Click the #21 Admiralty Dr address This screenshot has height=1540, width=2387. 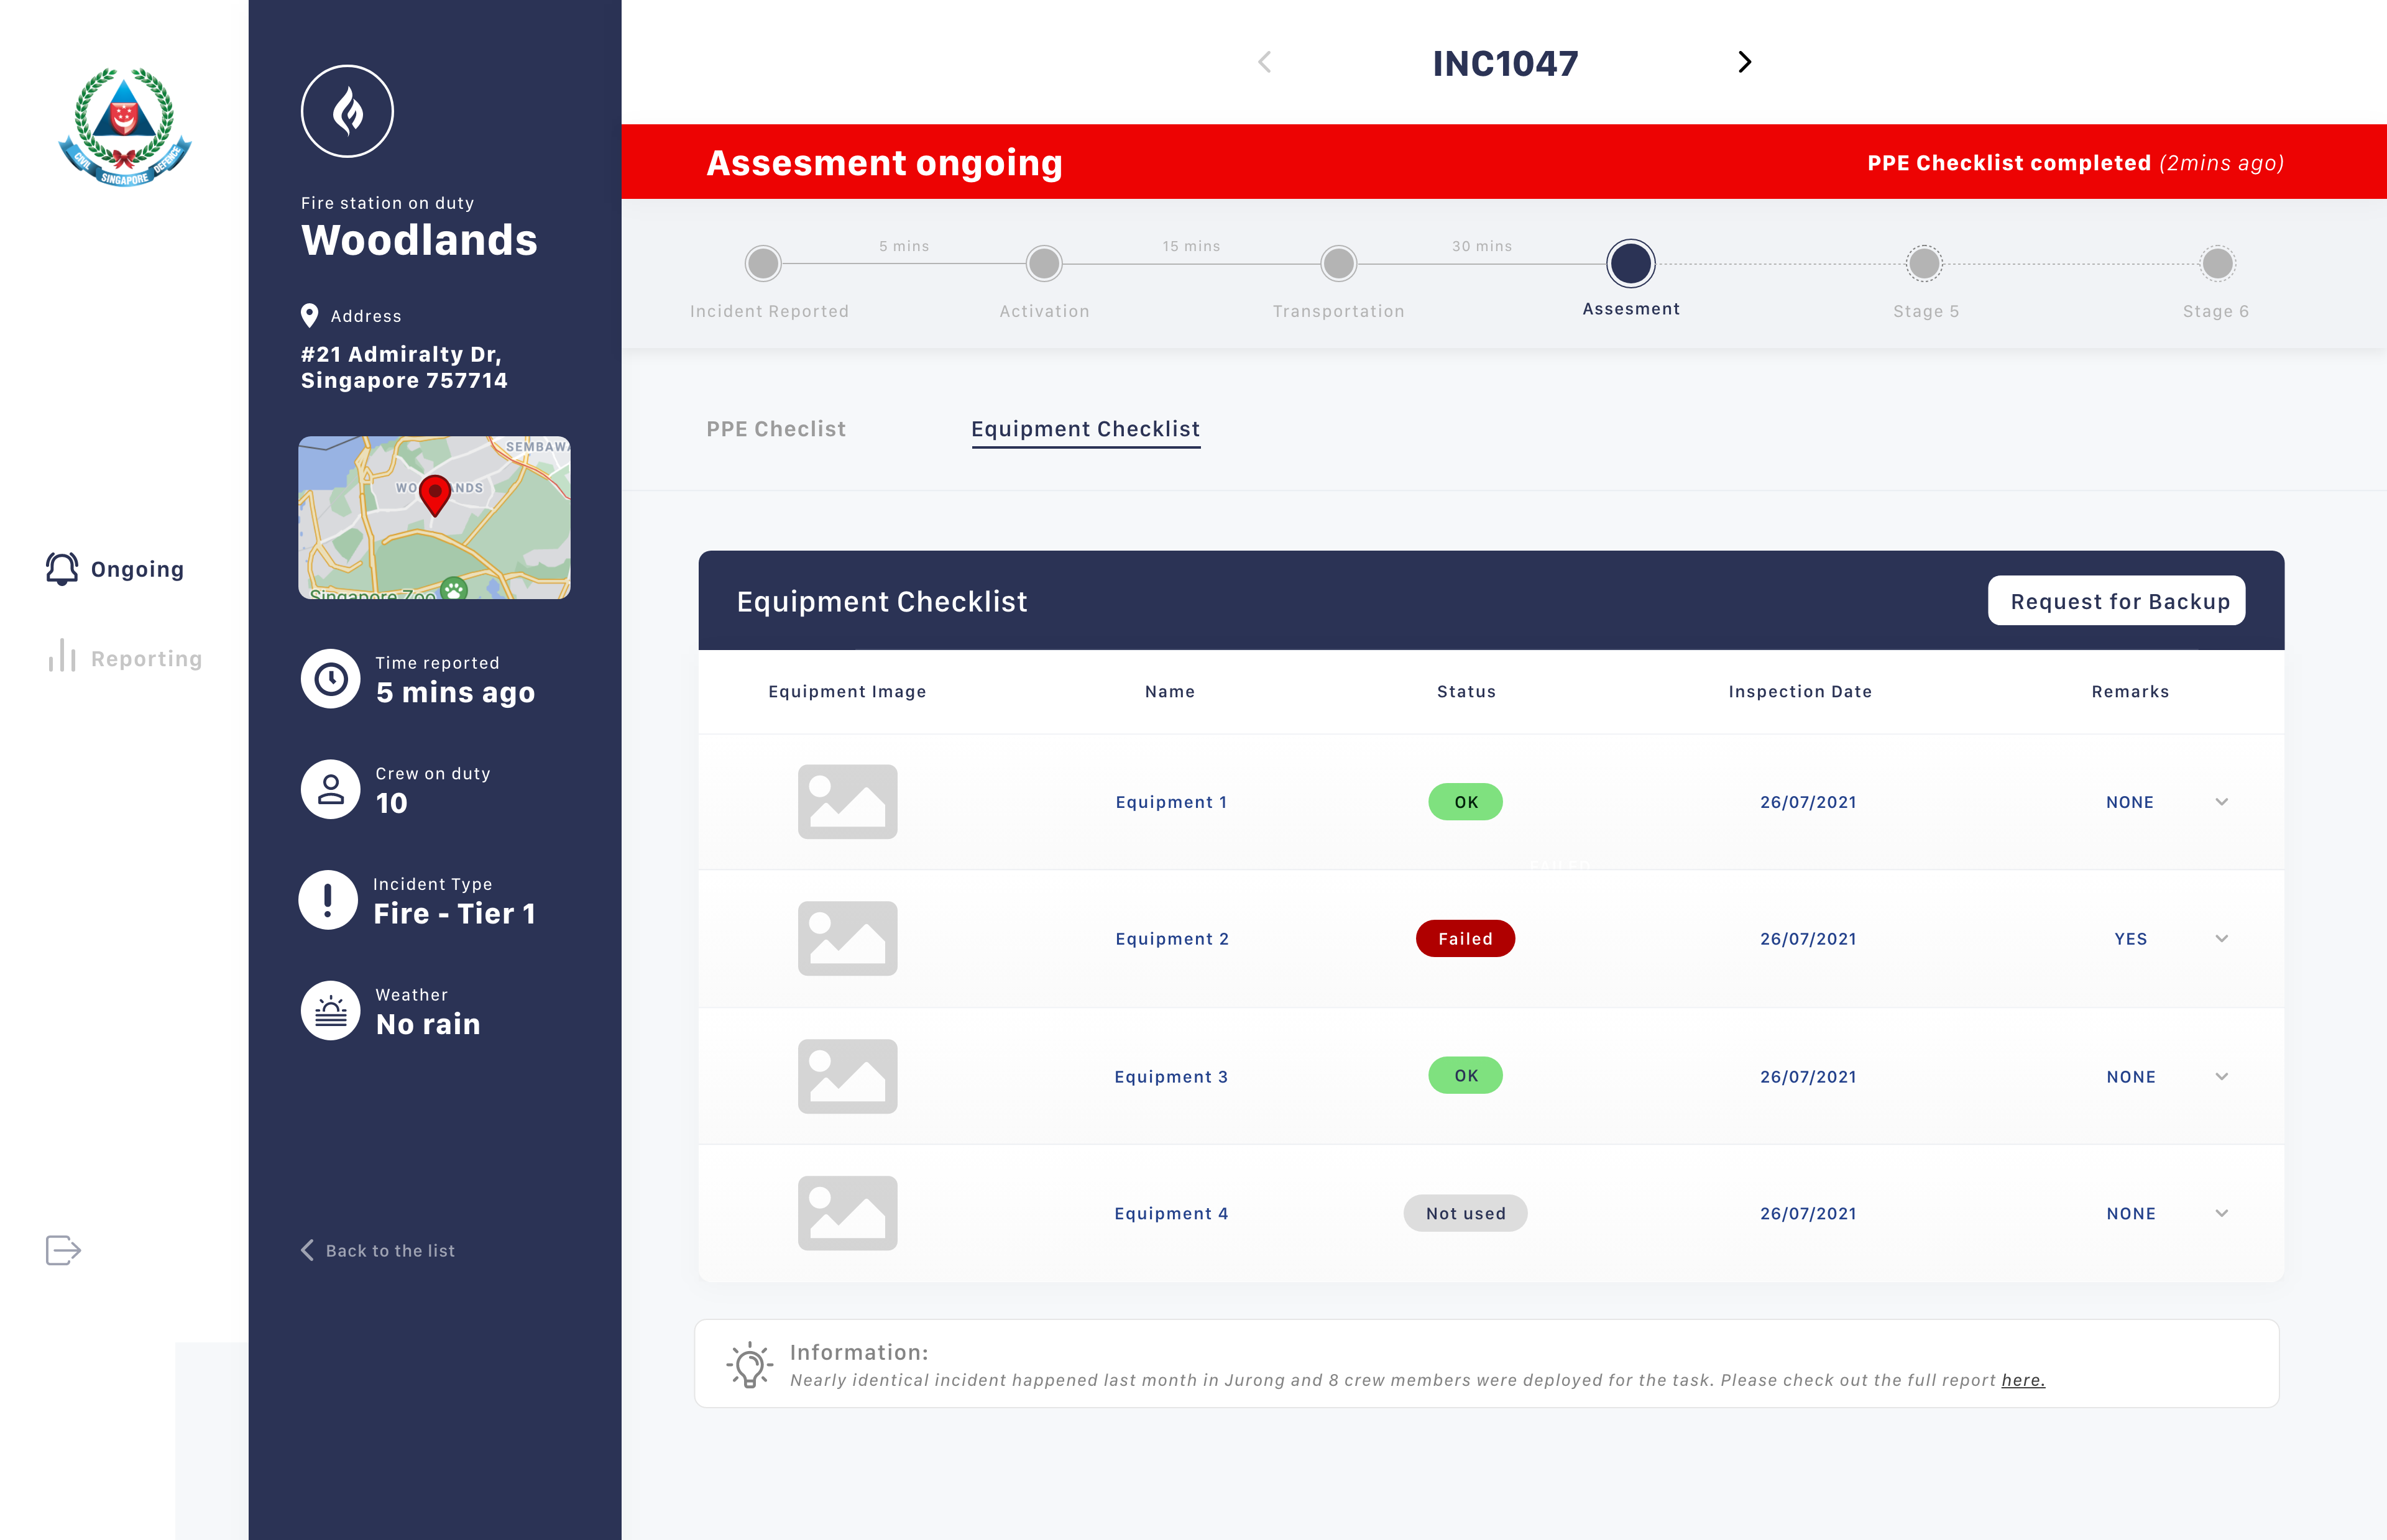click(404, 367)
